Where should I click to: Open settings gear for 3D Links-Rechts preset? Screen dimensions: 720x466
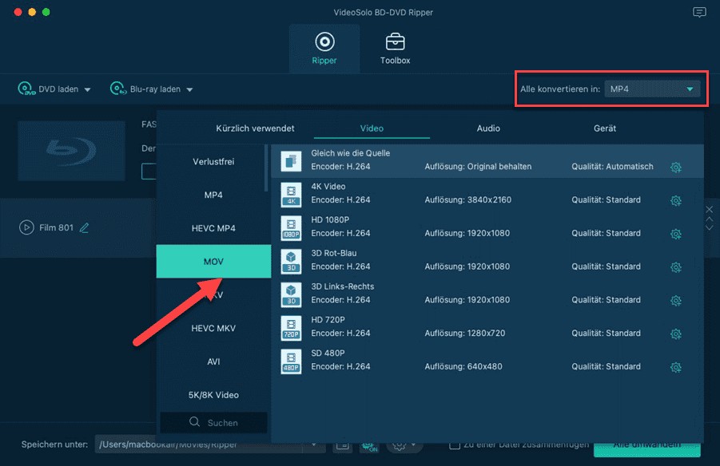pyautogui.click(x=675, y=300)
